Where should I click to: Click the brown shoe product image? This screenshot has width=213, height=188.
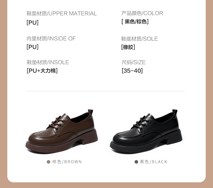click(62, 131)
